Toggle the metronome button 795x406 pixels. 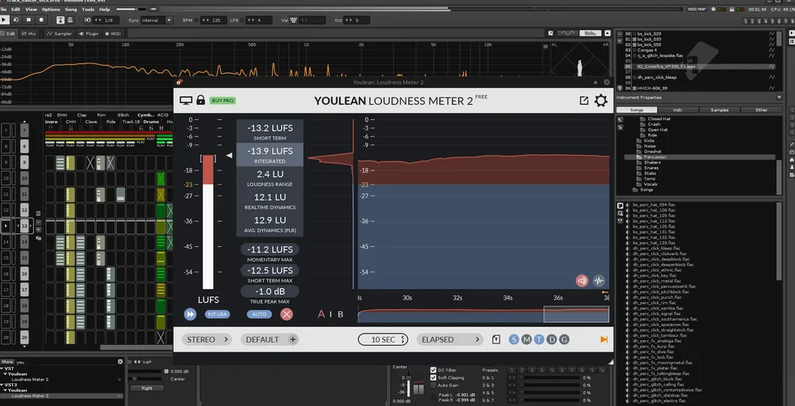(72, 19)
